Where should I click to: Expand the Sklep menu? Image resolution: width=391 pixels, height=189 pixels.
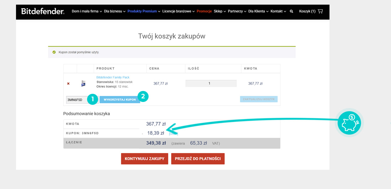pos(220,11)
